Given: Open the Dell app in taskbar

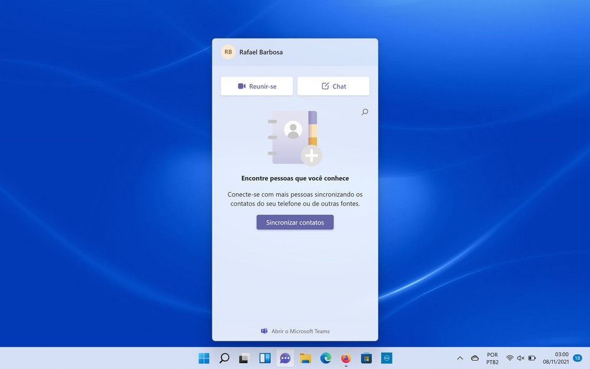Looking at the screenshot, I should coord(386,358).
